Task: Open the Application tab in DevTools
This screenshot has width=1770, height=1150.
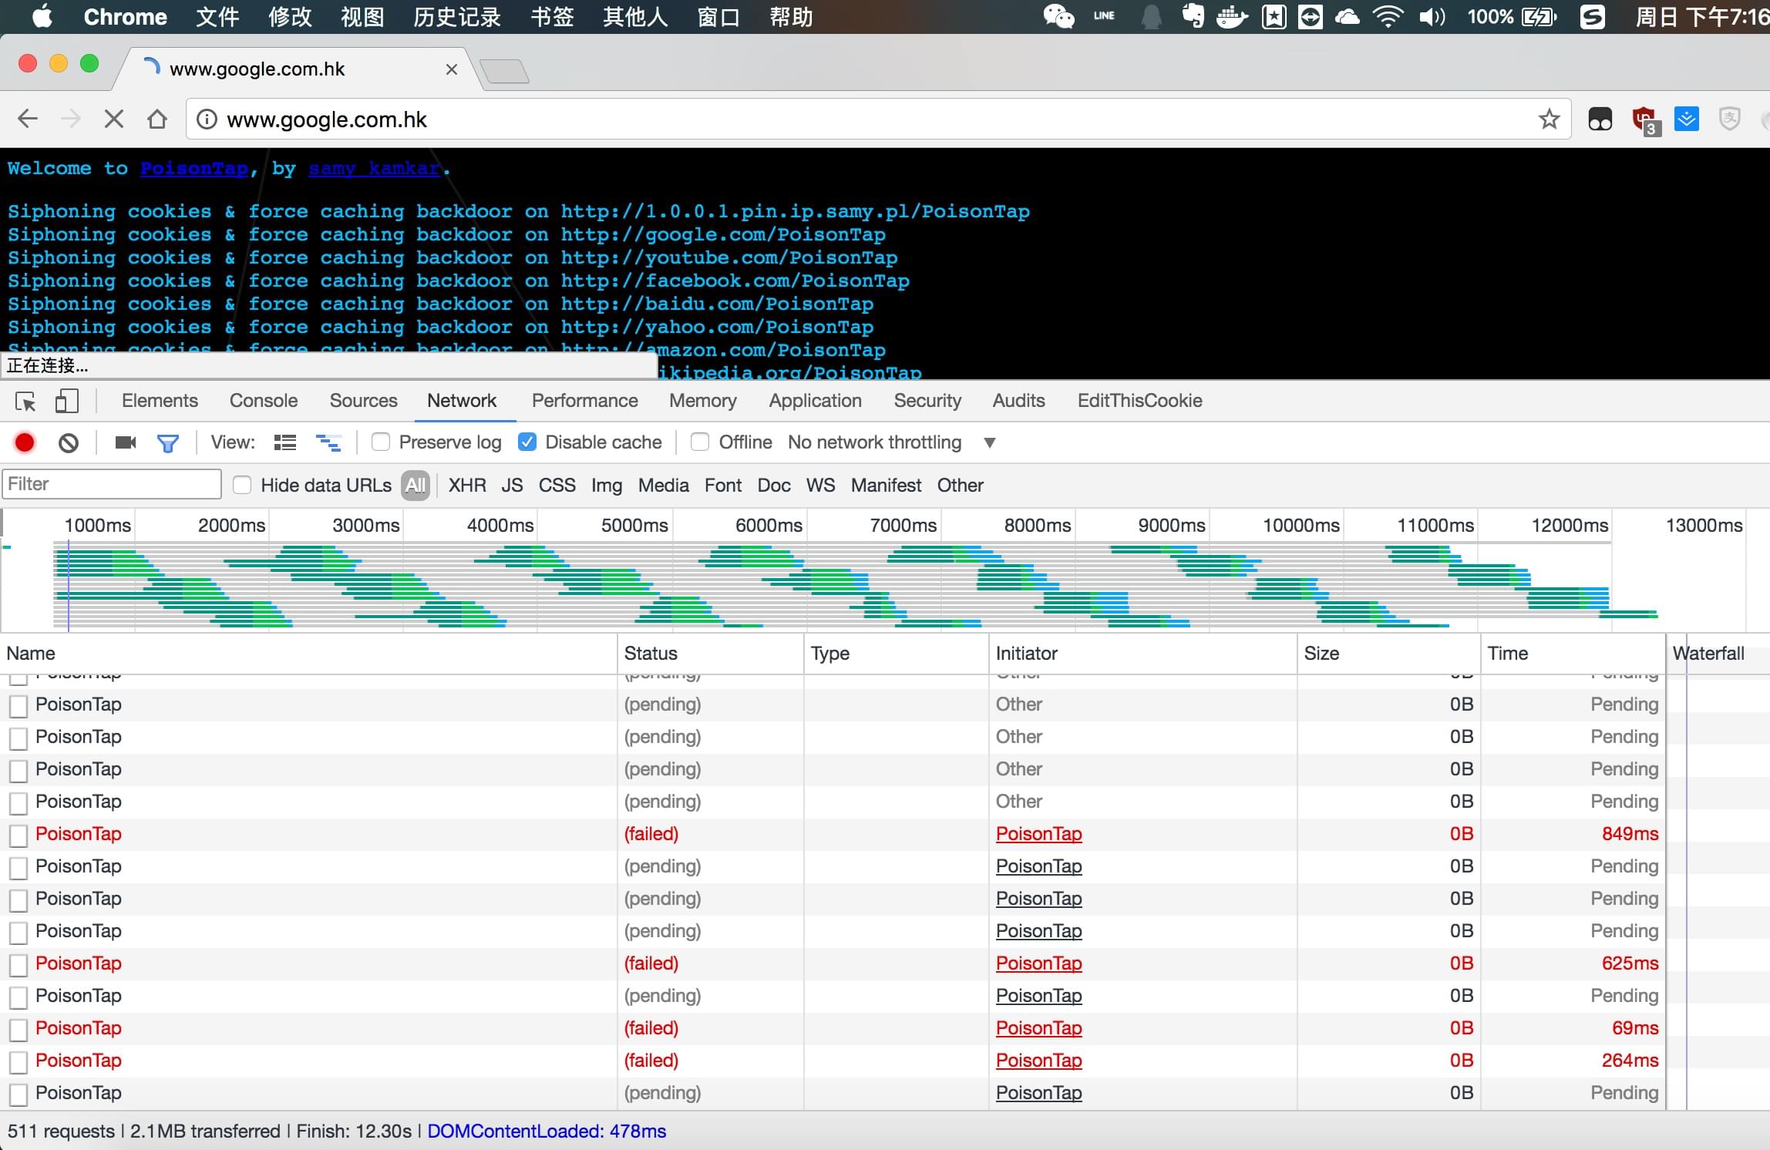Action: (815, 401)
